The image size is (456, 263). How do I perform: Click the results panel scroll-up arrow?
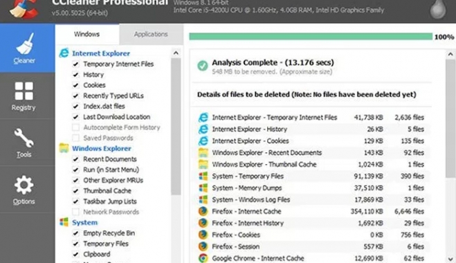(x=450, y=54)
